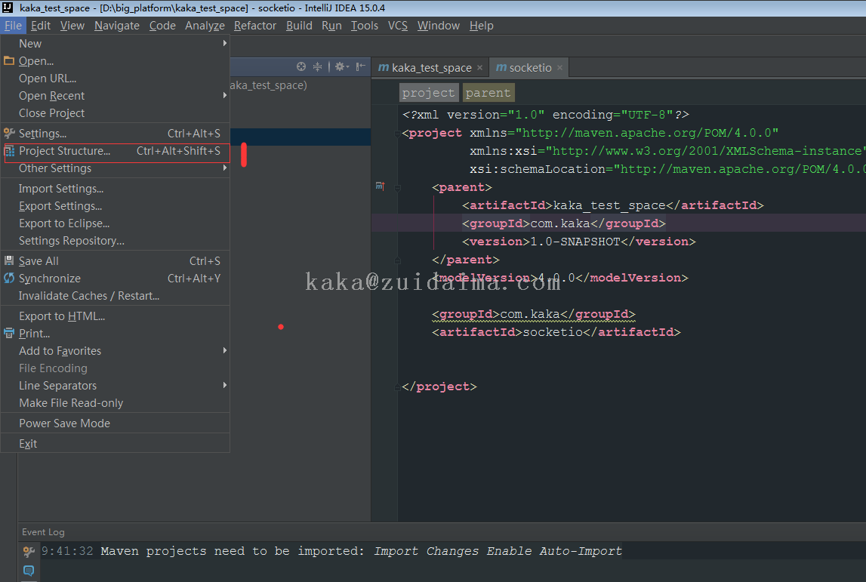Select Project Structure... menu item
This screenshot has width=866, height=582.
pyautogui.click(x=115, y=151)
